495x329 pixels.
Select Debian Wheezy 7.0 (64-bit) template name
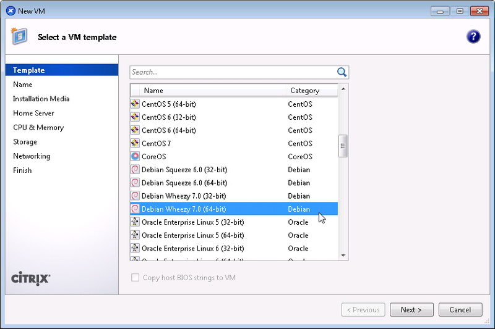click(184, 209)
